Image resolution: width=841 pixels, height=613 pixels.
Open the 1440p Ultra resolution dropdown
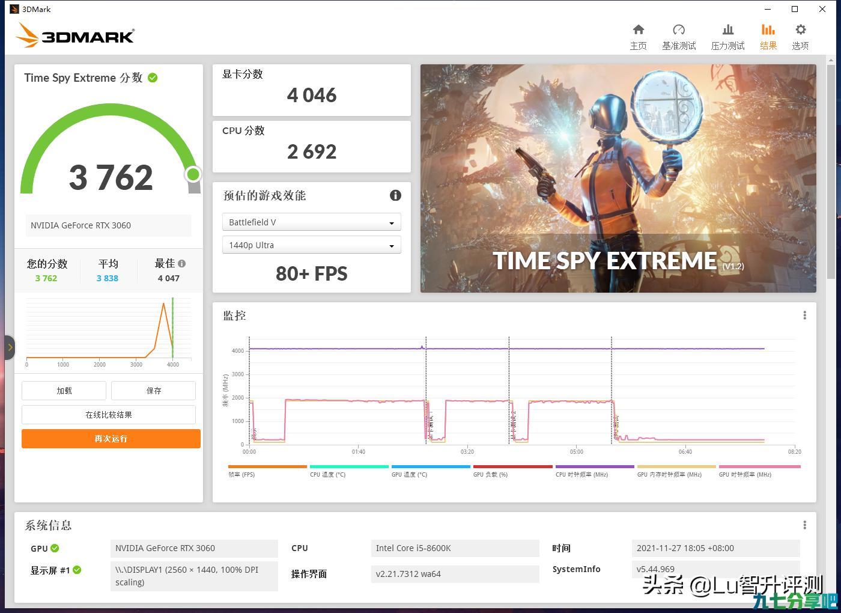[311, 245]
